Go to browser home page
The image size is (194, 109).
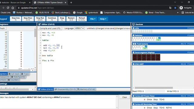coord(13,8)
